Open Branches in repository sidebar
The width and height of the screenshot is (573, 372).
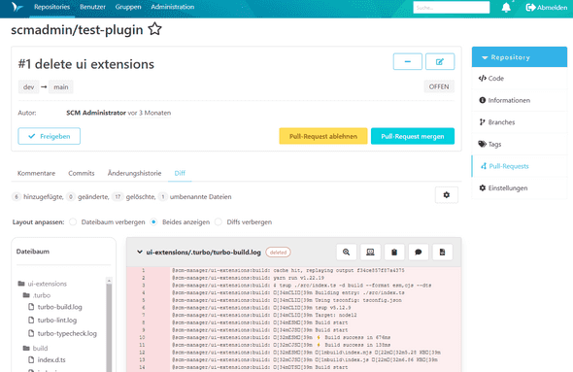(x=520, y=122)
